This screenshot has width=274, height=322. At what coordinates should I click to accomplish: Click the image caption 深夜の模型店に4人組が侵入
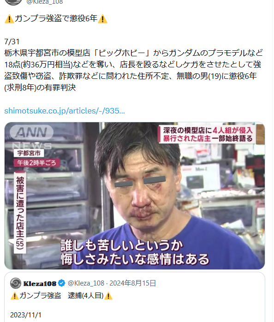pos(208,130)
